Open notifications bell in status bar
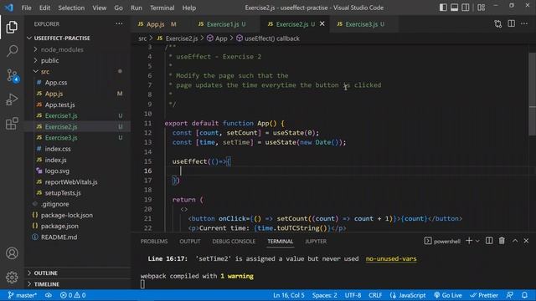This screenshot has width=536, height=301. point(524,295)
